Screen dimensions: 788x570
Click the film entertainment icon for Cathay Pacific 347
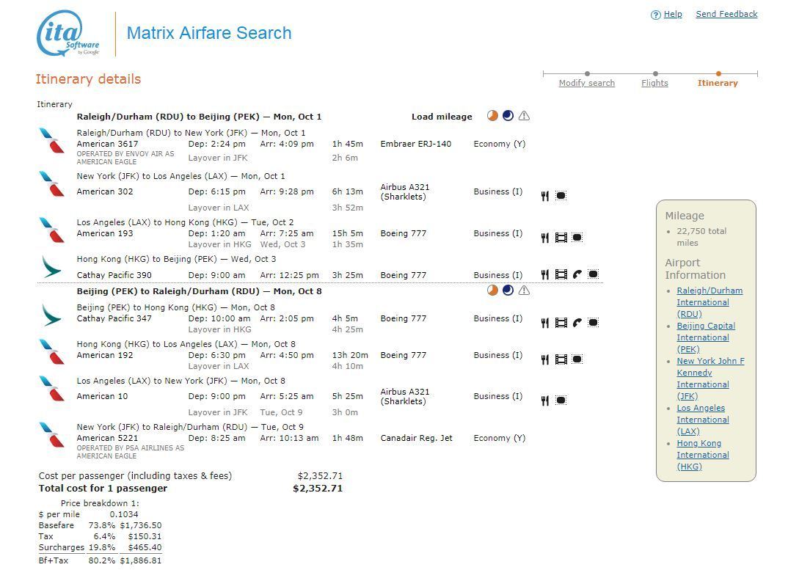tap(561, 323)
